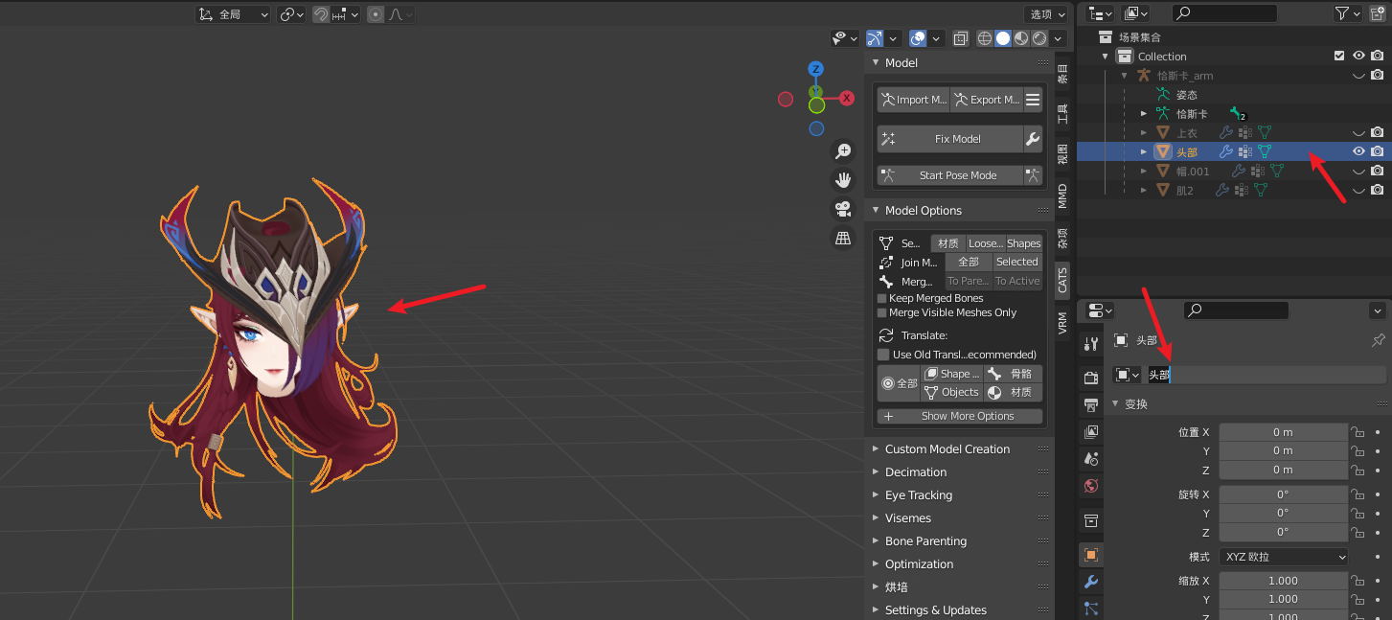
Task: Disable render for 帽.001 camera icon
Action: (x=1377, y=171)
